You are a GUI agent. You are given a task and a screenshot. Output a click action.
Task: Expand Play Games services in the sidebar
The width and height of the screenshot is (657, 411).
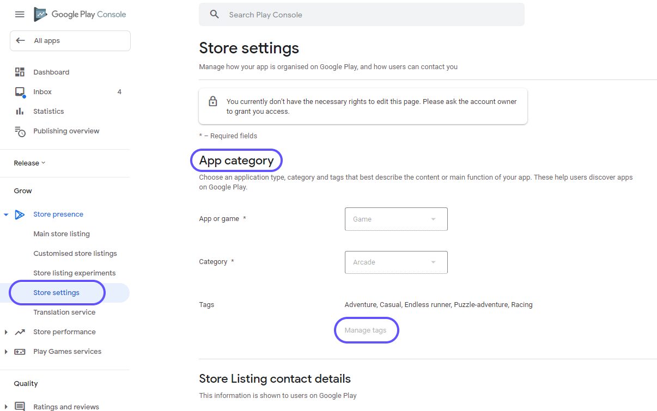[x=6, y=351]
